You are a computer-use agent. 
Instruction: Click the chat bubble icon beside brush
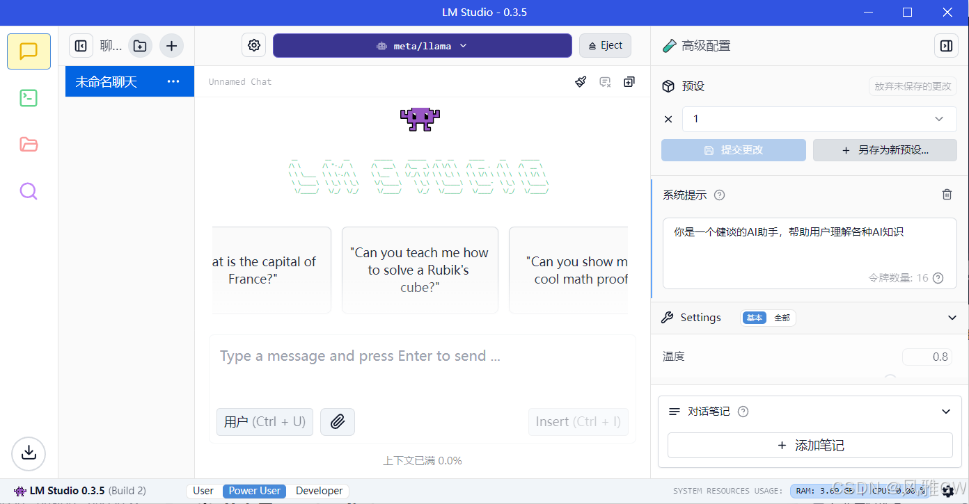point(605,82)
